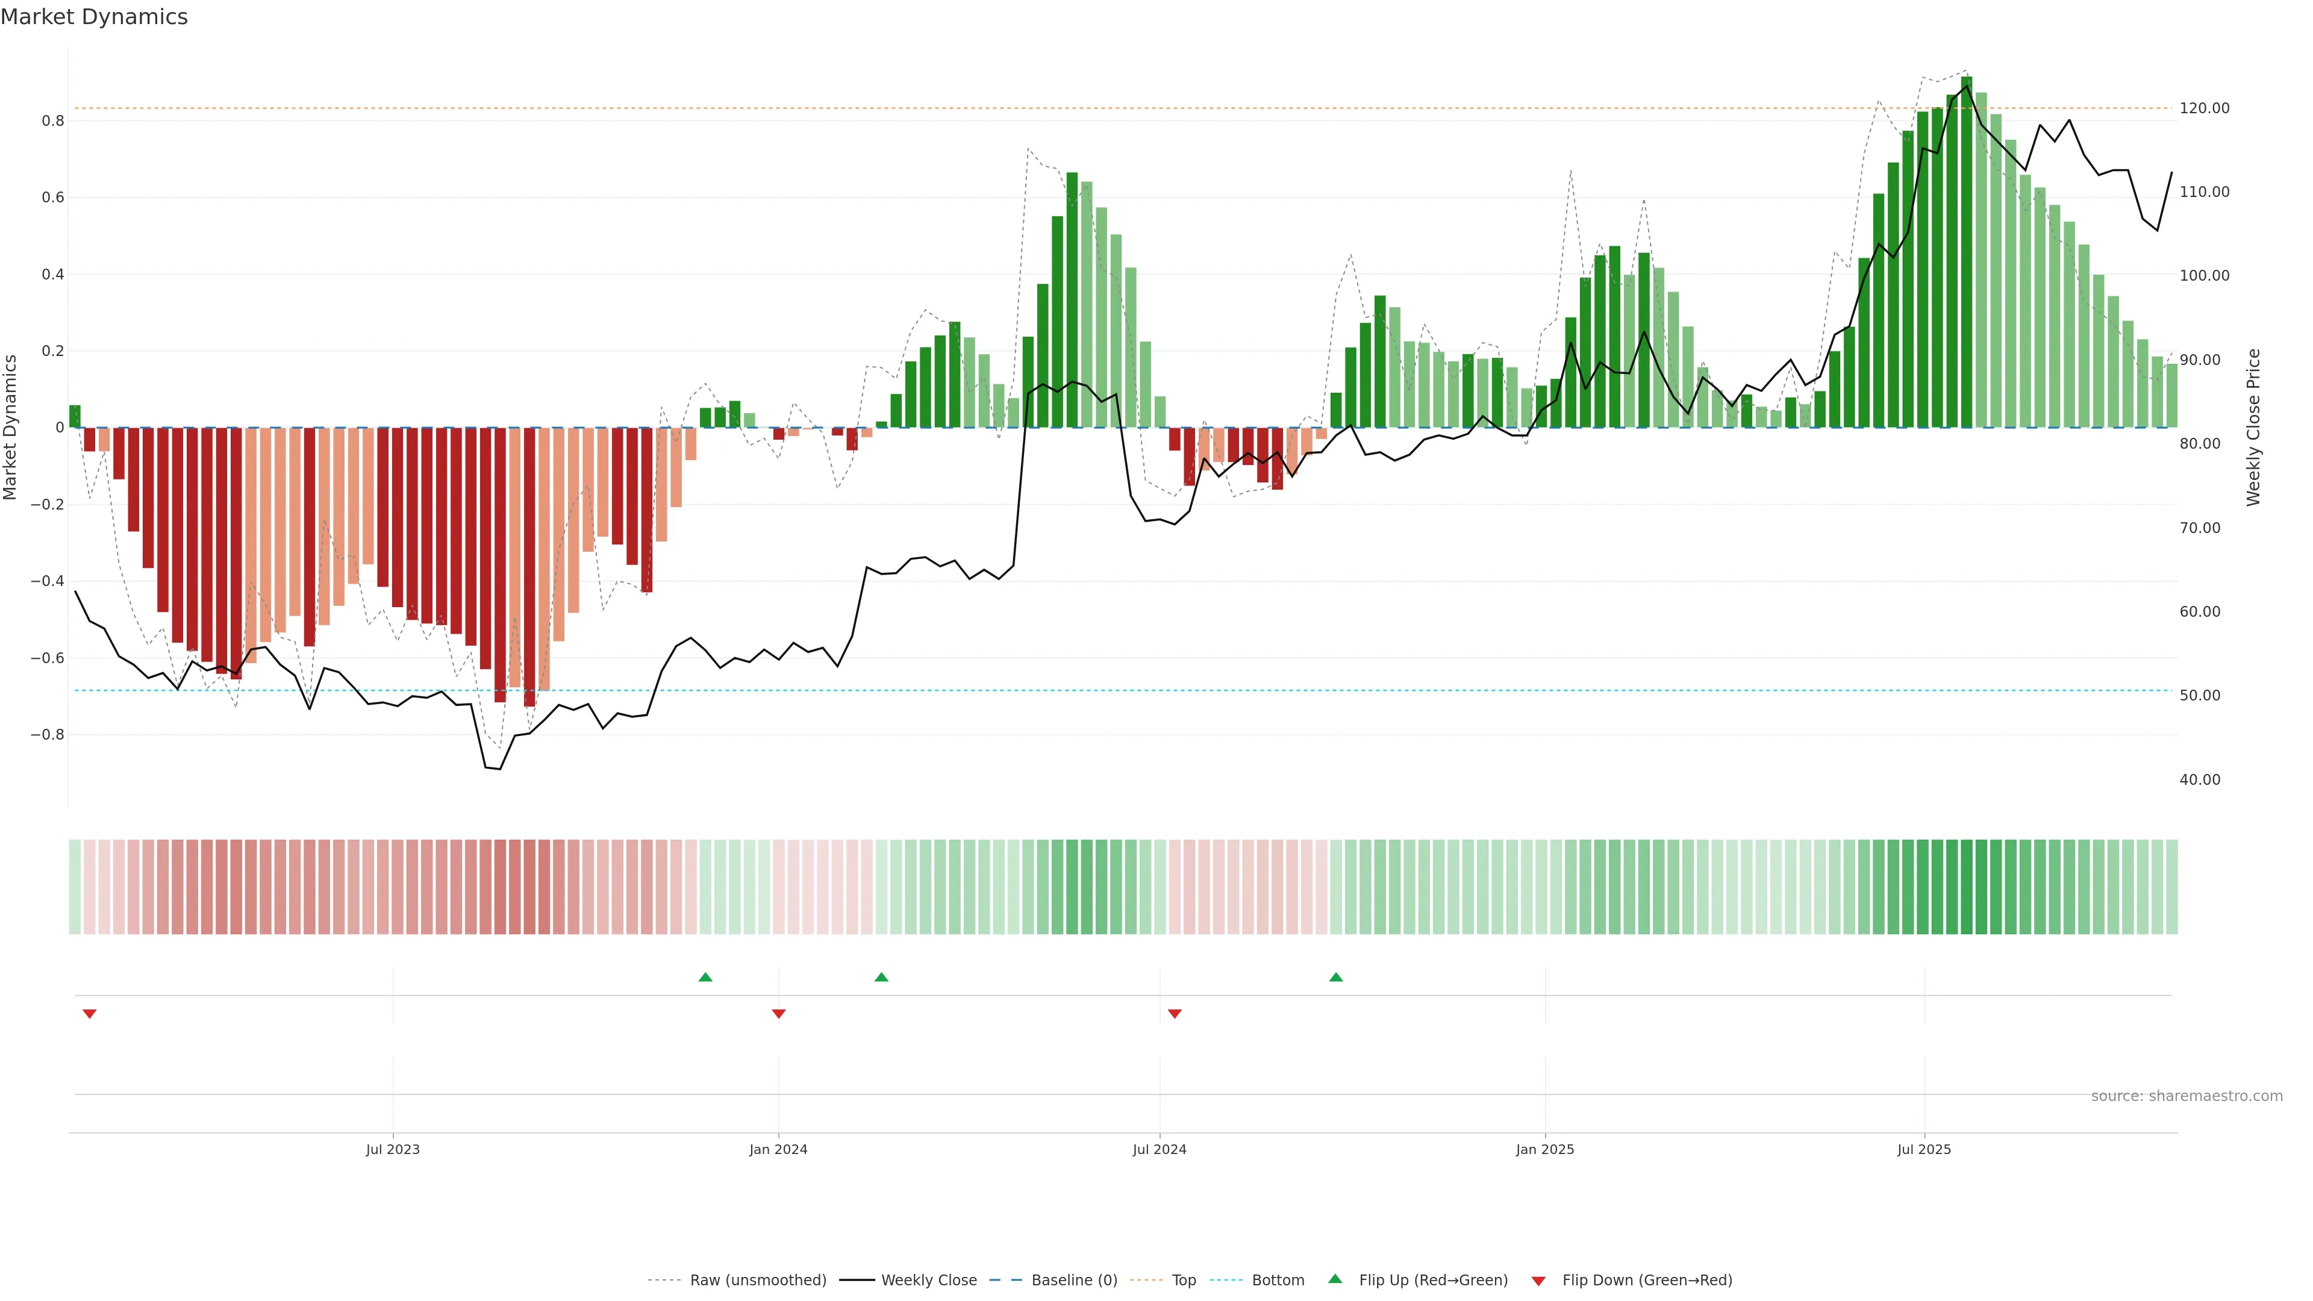Click the first green flip-up marker before Jan 2024
Screen dimensions: 2313x1301
705,977
